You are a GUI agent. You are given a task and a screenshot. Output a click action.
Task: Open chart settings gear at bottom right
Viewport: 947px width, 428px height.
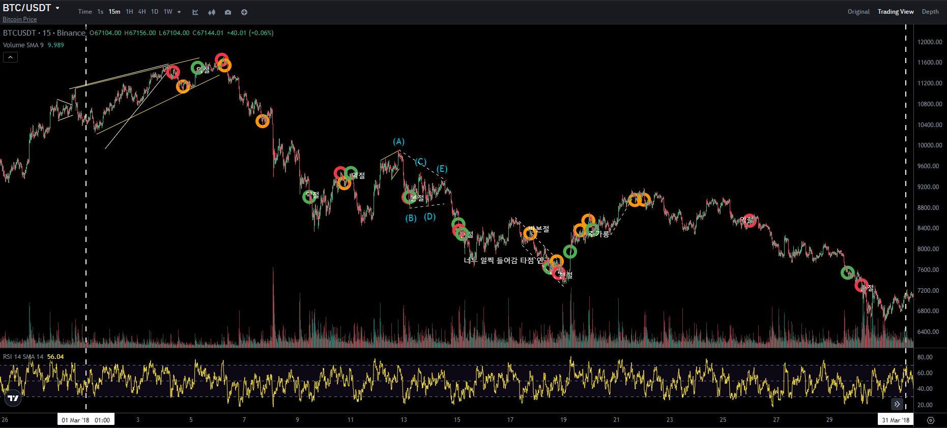click(931, 420)
